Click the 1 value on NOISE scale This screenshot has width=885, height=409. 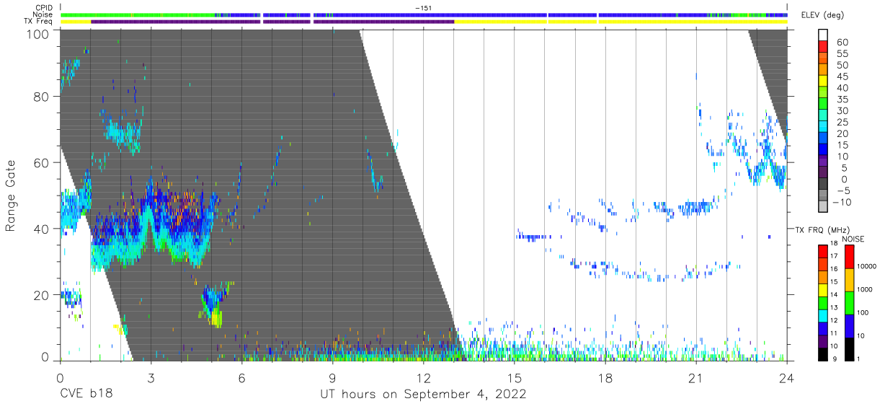point(858,359)
